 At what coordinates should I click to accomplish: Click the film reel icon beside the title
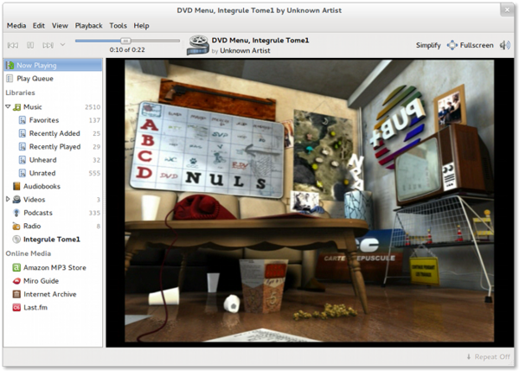(198, 44)
